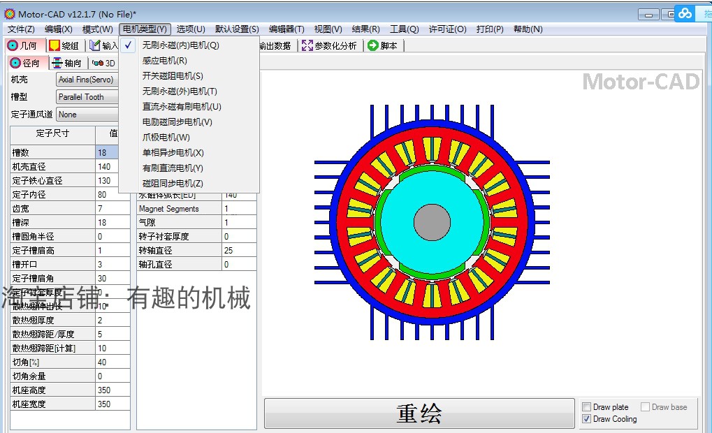This screenshot has width=712, height=433.
Task: Select 有刷直流电机(Y) motor type
Action: point(189,168)
